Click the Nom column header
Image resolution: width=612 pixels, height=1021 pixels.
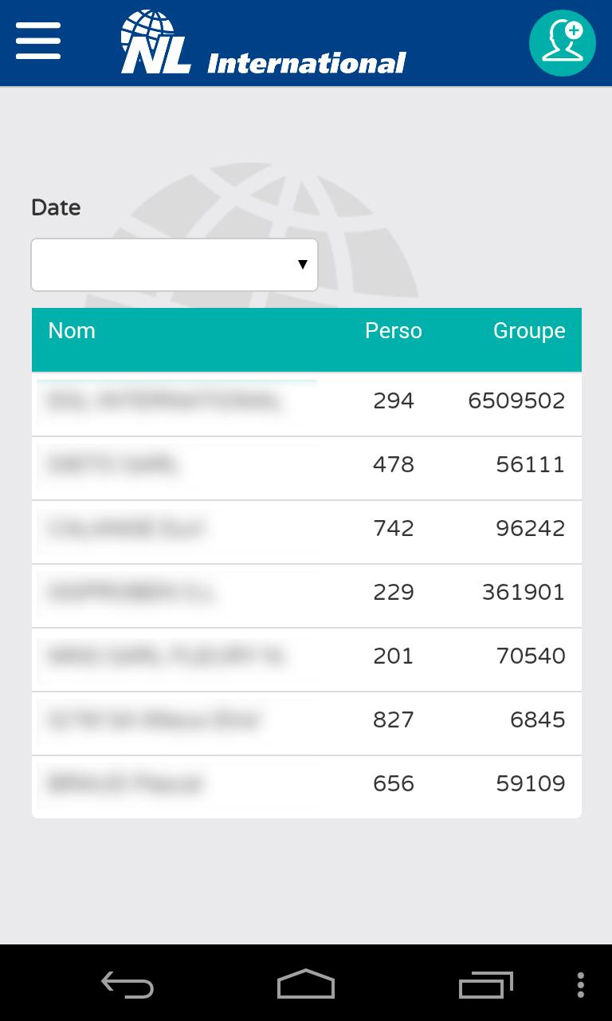pos(72,331)
